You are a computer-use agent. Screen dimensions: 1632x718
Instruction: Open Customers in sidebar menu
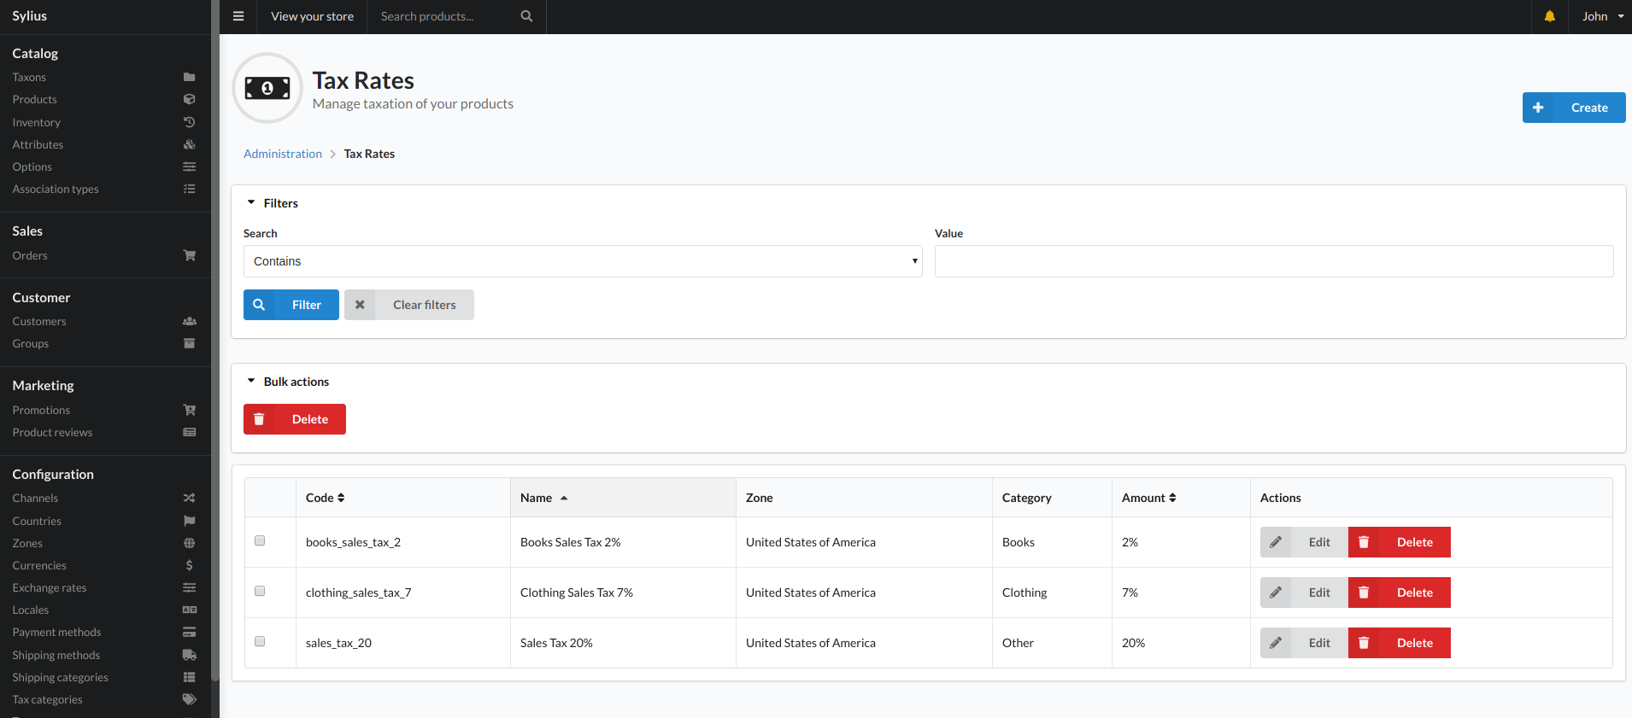(x=39, y=321)
